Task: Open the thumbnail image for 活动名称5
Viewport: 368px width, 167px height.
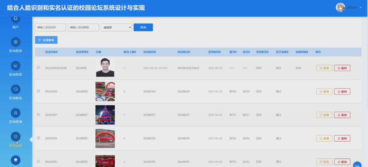Action: (x=105, y=161)
